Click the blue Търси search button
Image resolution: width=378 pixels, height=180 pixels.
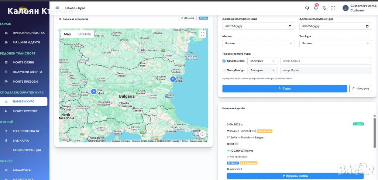click(285, 89)
